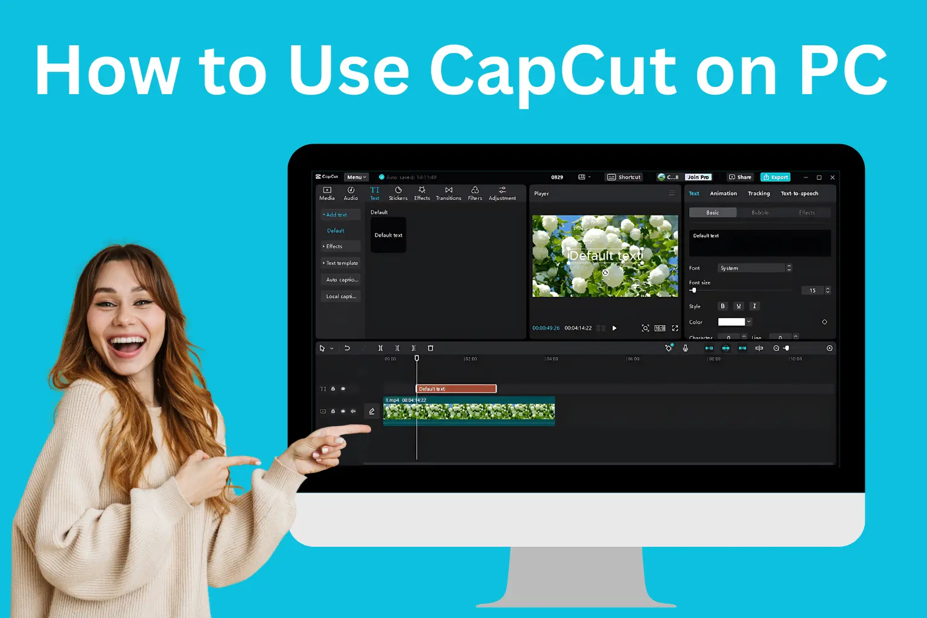Click the undo arrow in timeline toolbar
Screen dimensions: 927x618
[x=347, y=348]
